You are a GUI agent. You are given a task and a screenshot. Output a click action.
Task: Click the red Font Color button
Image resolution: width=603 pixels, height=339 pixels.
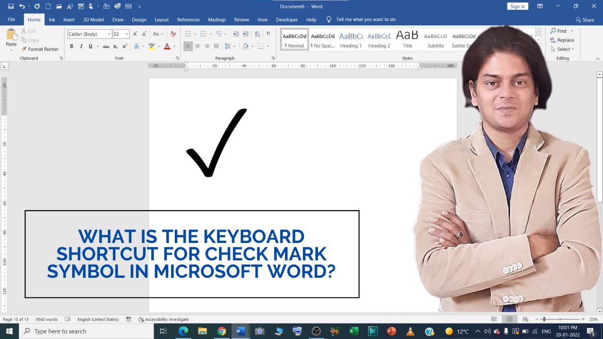pos(167,46)
